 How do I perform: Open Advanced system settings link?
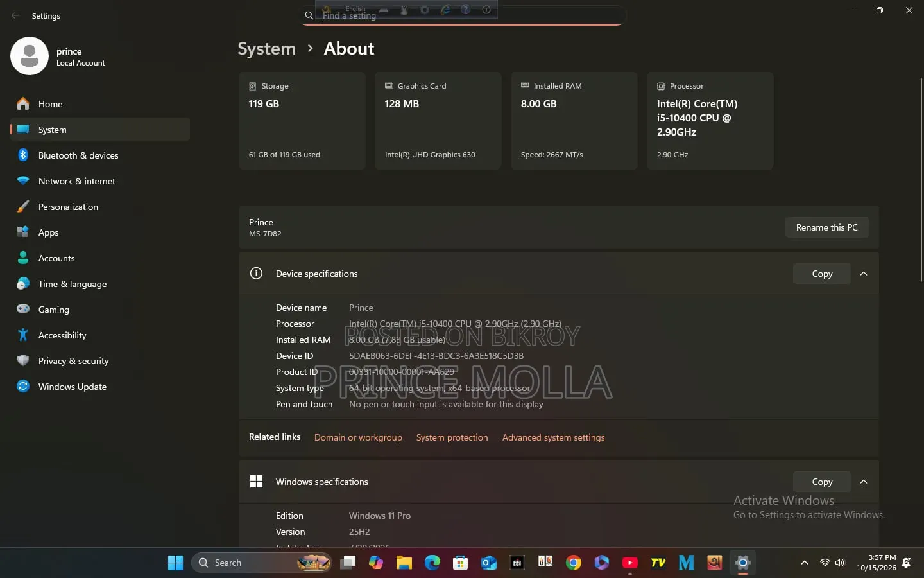click(553, 437)
